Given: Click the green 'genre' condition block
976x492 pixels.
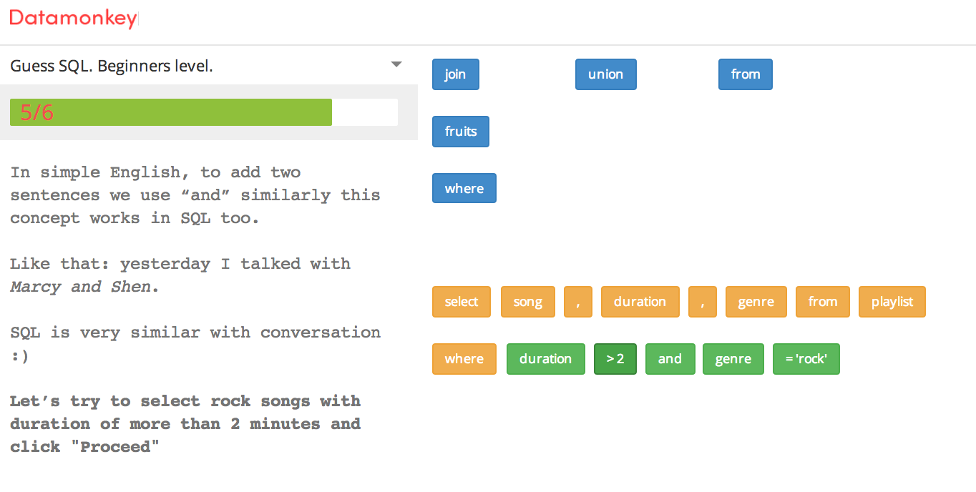Looking at the screenshot, I should [x=733, y=359].
